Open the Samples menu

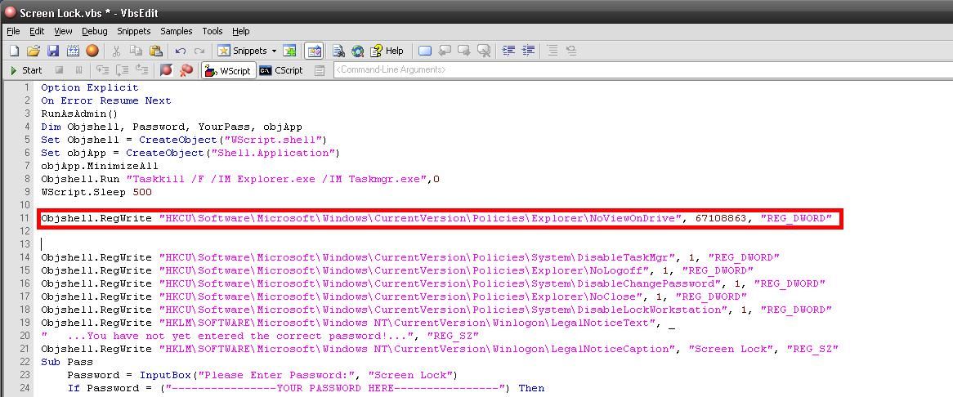pos(177,31)
